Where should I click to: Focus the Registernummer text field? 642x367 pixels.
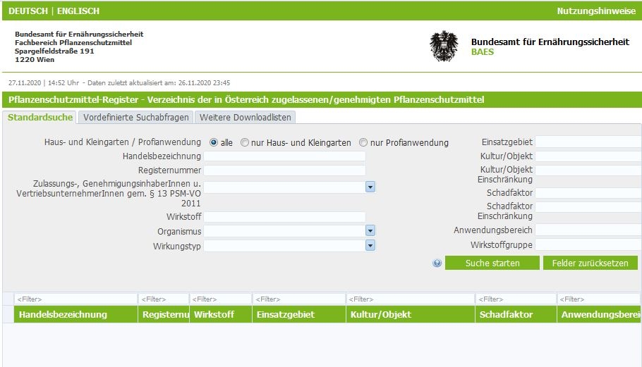pos(284,170)
